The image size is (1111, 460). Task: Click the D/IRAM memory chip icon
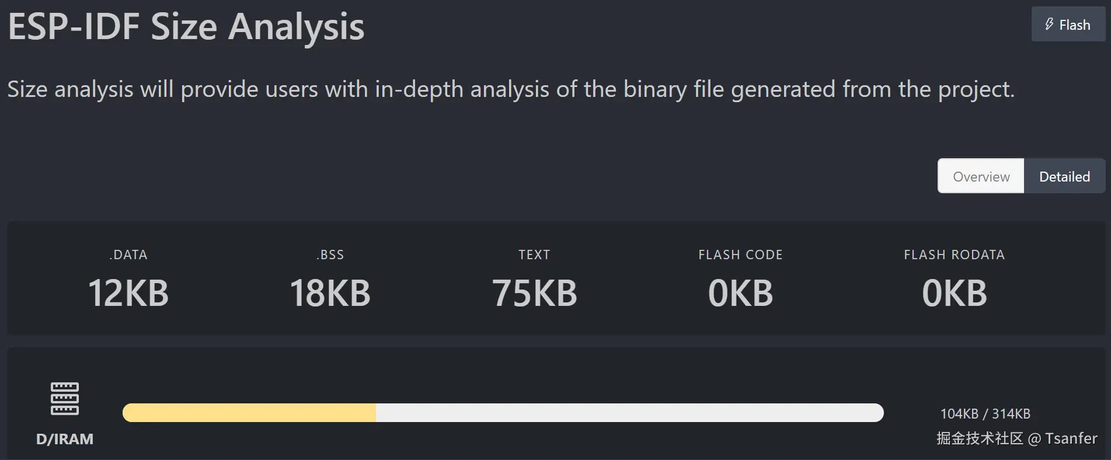tap(65, 399)
